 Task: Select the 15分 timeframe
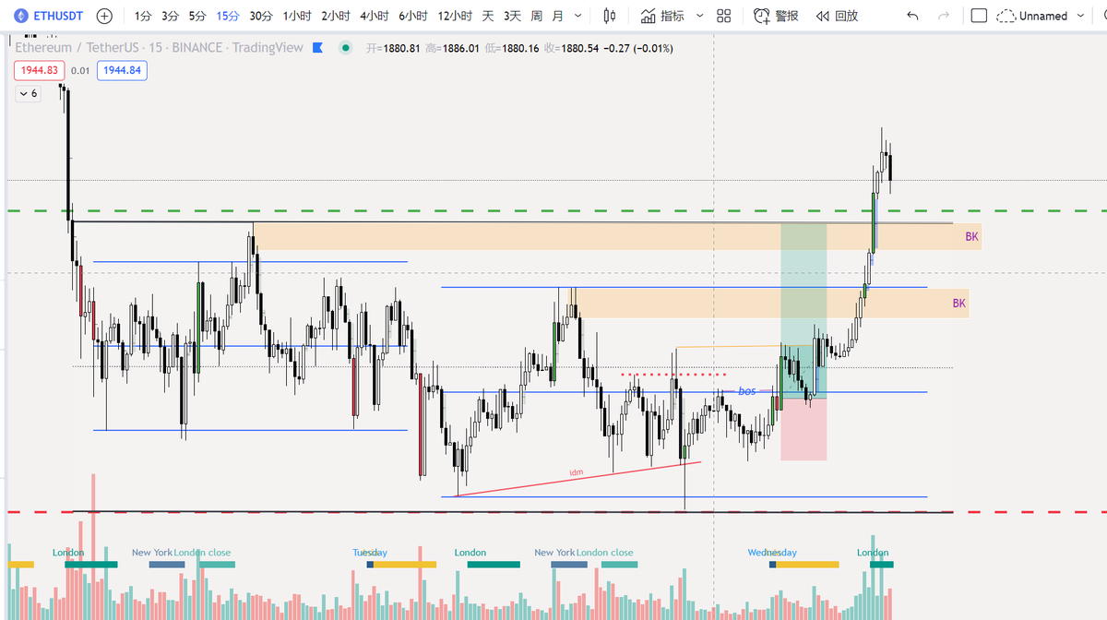pyautogui.click(x=228, y=16)
